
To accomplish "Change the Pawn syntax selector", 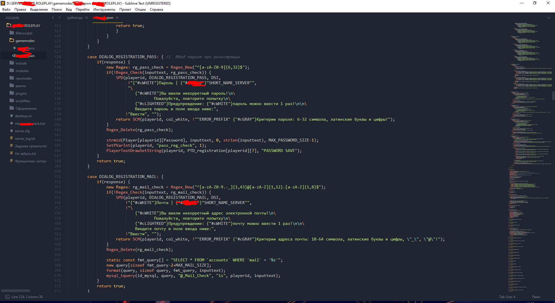I will 536,297.
